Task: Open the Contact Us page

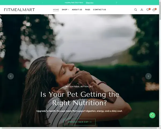Action: pyautogui.click(x=100, y=10)
